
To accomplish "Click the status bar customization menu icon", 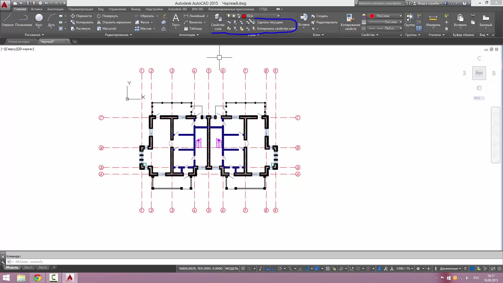I will pos(499,269).
